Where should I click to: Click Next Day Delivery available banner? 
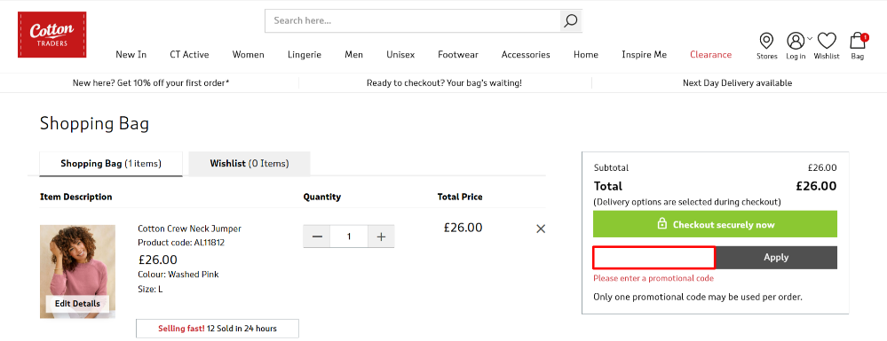(738, 83)
